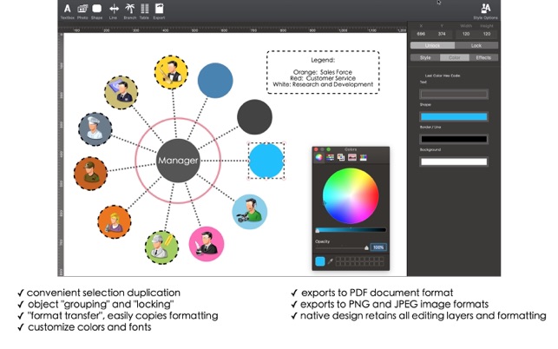Image resolution: width=558 pixels, height=349 pixels.
Task: Activate the eyedropper in Colors window
Action: tap(331, 261)
